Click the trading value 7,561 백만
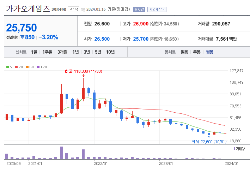 pos(226,39)
